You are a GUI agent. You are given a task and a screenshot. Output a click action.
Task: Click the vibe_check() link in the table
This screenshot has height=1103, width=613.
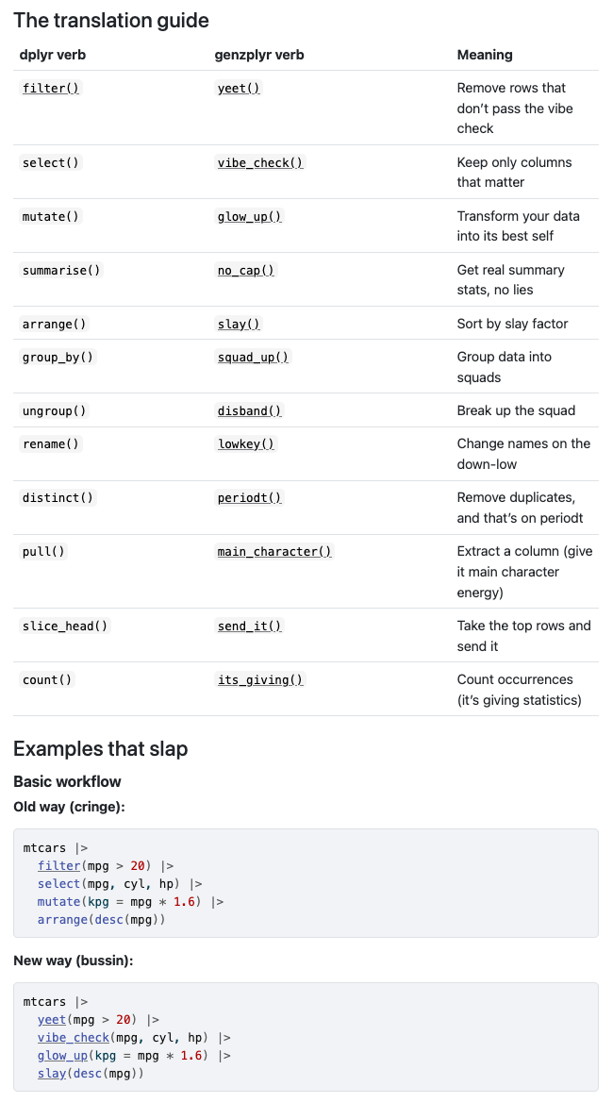pos(260,162)
